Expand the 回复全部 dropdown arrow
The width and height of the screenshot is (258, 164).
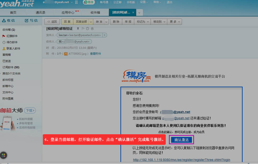(x=91, y=22)
